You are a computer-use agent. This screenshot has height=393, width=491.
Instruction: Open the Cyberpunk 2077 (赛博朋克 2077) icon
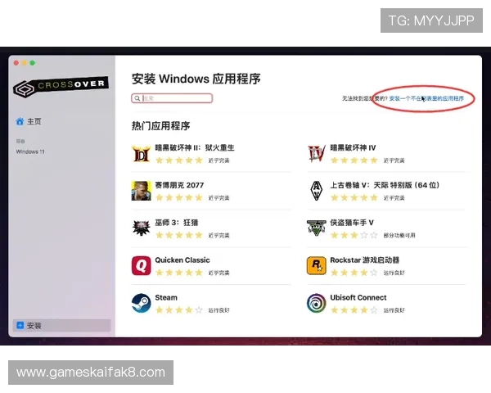click(141, 191)
